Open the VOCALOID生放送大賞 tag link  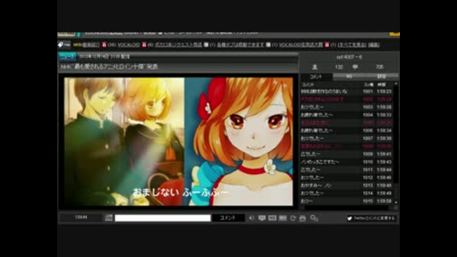(301, 45)
